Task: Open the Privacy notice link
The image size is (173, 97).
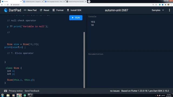Action: click(16, 91)
